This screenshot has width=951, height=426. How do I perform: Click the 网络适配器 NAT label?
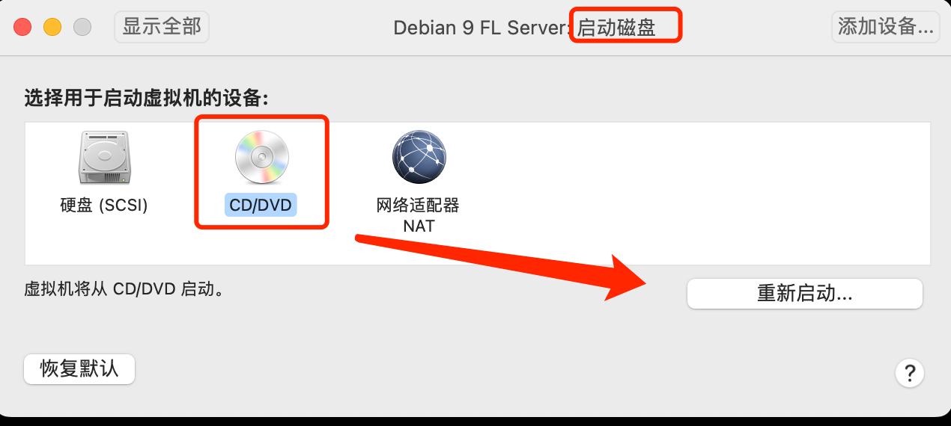click(418, 214)
